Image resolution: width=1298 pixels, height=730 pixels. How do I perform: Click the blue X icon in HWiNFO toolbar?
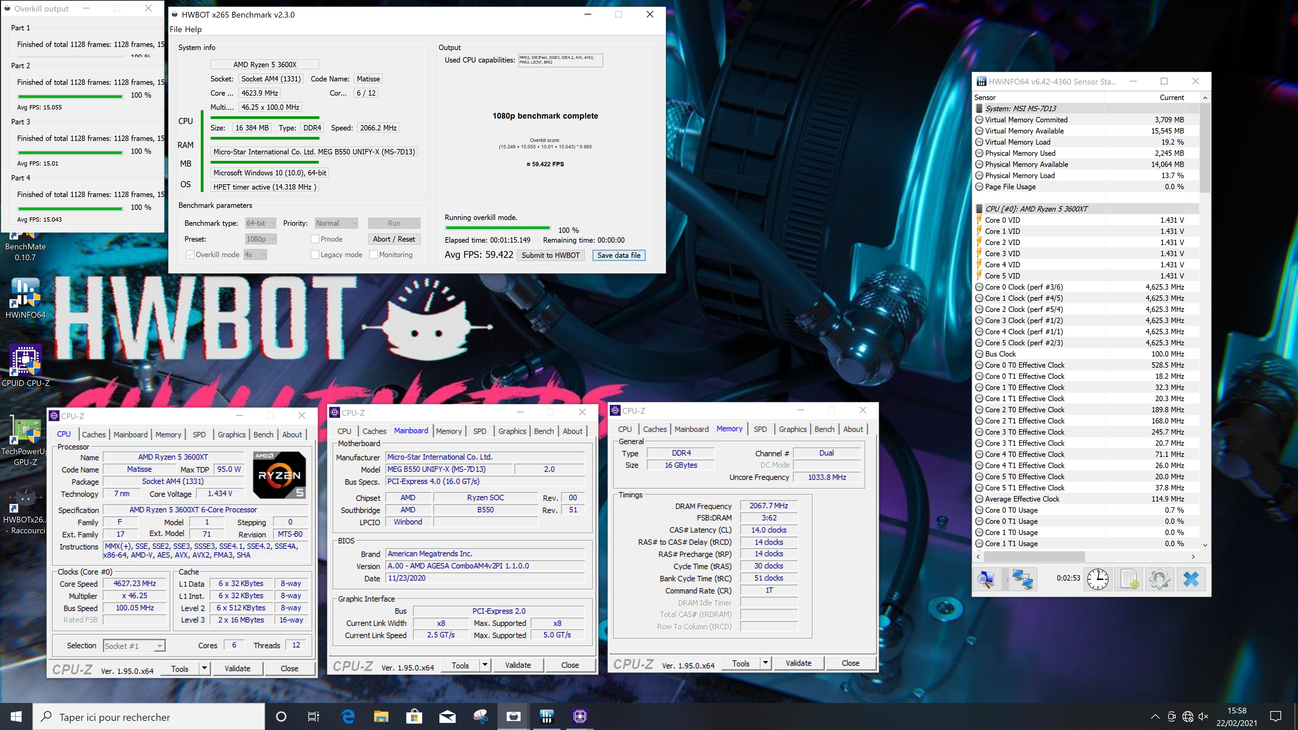[x=1191, y=579]
